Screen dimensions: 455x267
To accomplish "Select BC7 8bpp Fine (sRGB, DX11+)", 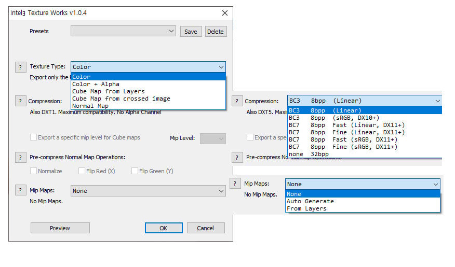I will click(x=365, y=147).
